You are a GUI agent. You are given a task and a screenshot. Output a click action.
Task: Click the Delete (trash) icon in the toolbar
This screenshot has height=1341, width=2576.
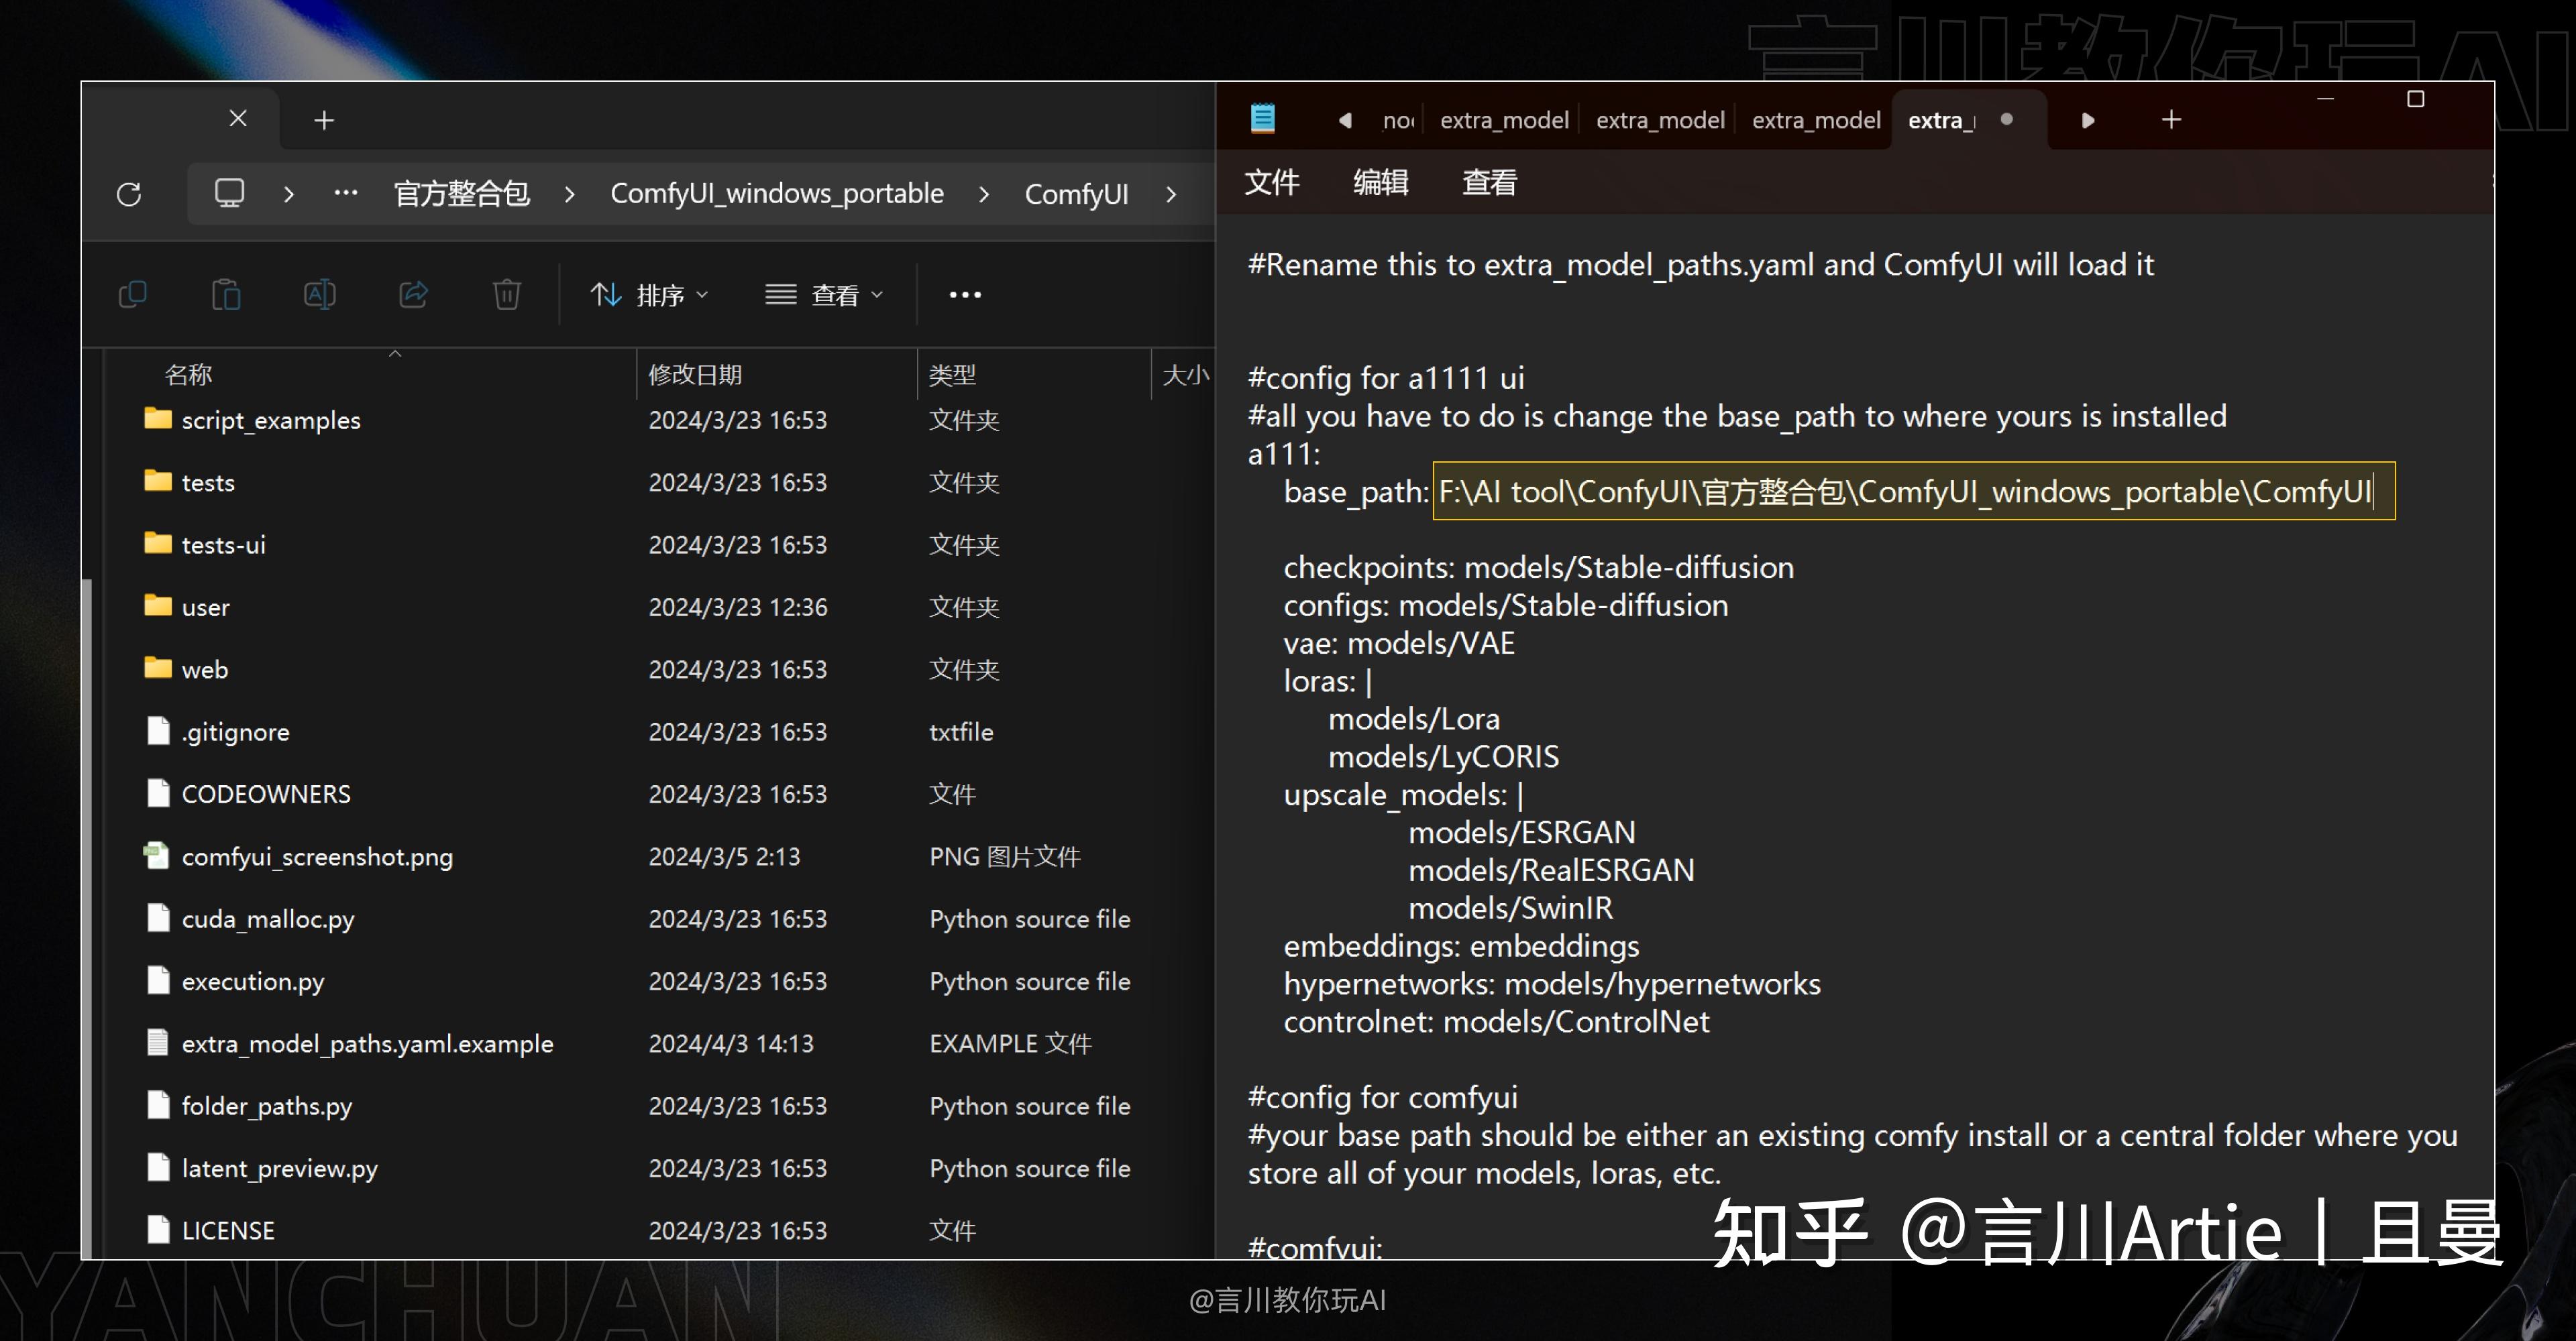coord(507,294)
